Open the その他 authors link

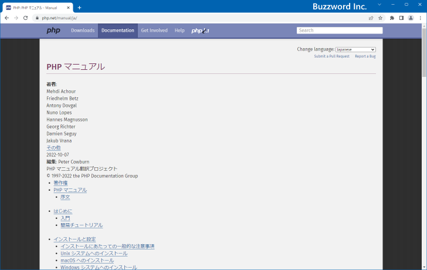click(x=53, y=148)
